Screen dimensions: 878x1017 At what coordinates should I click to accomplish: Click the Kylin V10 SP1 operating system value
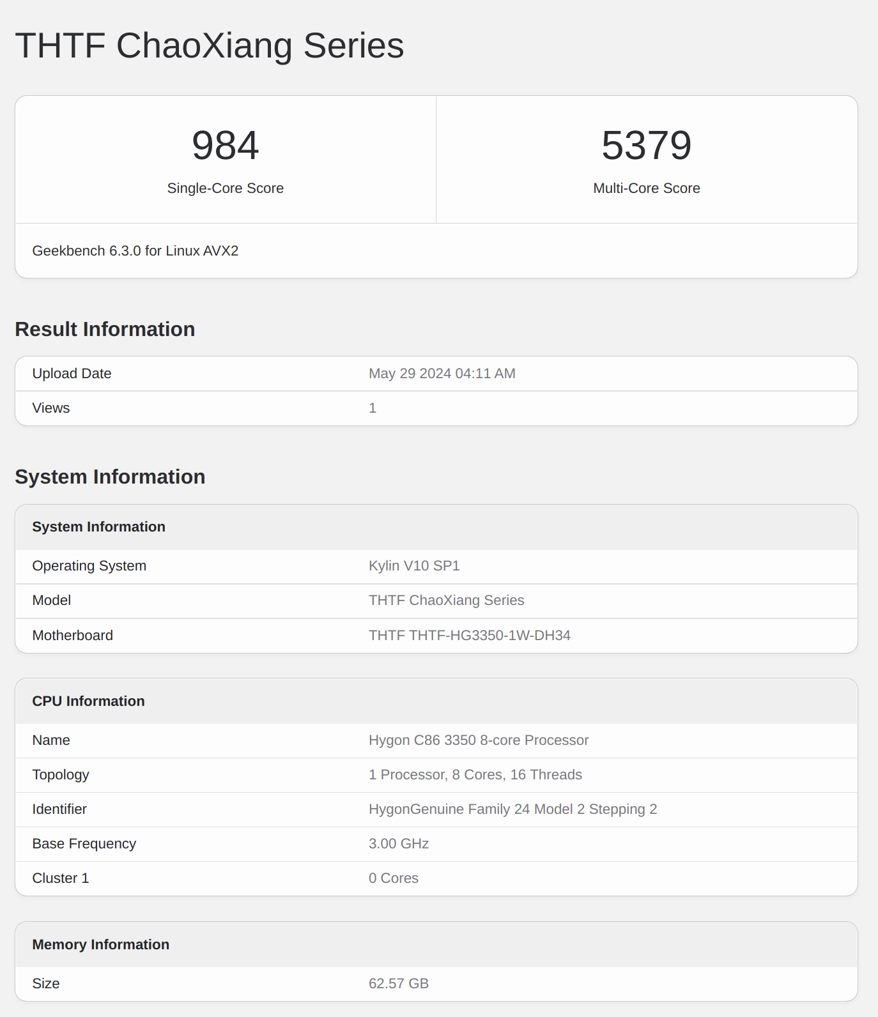(x=414, y=566)
